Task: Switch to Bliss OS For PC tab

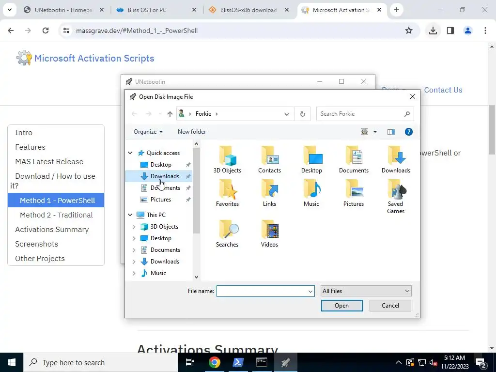Action: coord(156,10)
